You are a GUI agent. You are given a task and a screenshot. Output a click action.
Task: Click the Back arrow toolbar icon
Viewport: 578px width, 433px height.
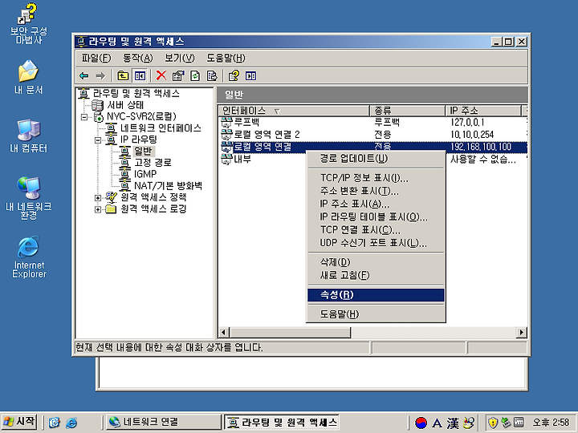coord(84,76)
